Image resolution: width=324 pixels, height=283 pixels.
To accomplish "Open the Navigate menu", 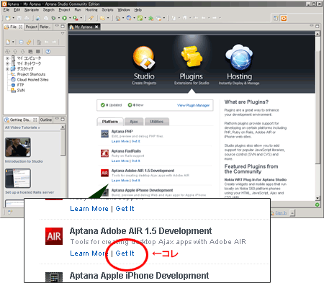I will (32, 10).
